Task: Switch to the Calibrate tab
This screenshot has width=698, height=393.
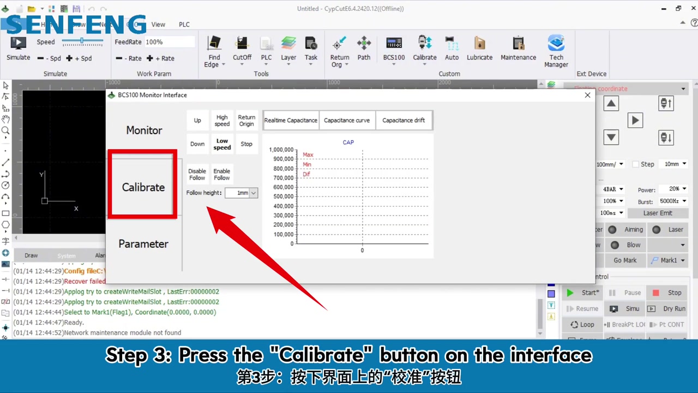Action: pyautogui.click(x=143, y=187)
